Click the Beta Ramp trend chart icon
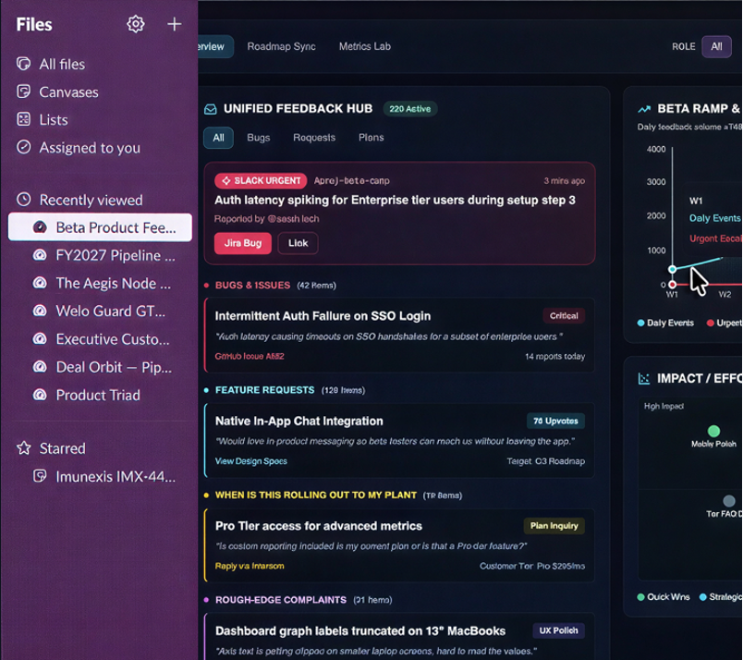Viewport: 743px width, 660px height. (644, 109)
